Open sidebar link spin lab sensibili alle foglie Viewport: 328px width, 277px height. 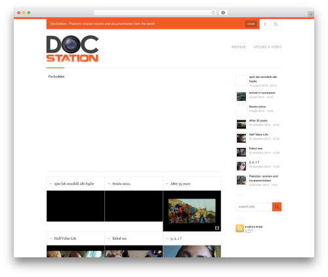(263, 79)
